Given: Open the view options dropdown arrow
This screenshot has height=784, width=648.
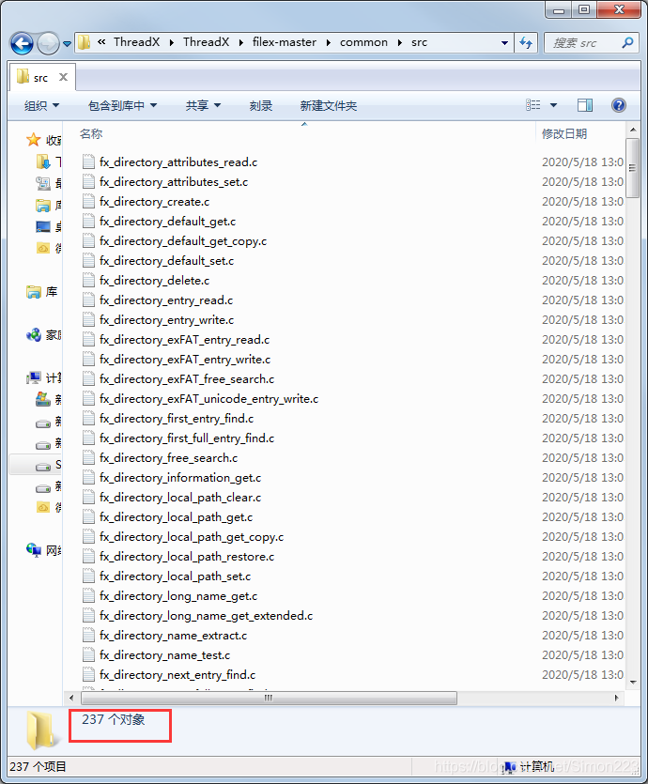Looking at the screenshot, I should [x=553, y=105].
